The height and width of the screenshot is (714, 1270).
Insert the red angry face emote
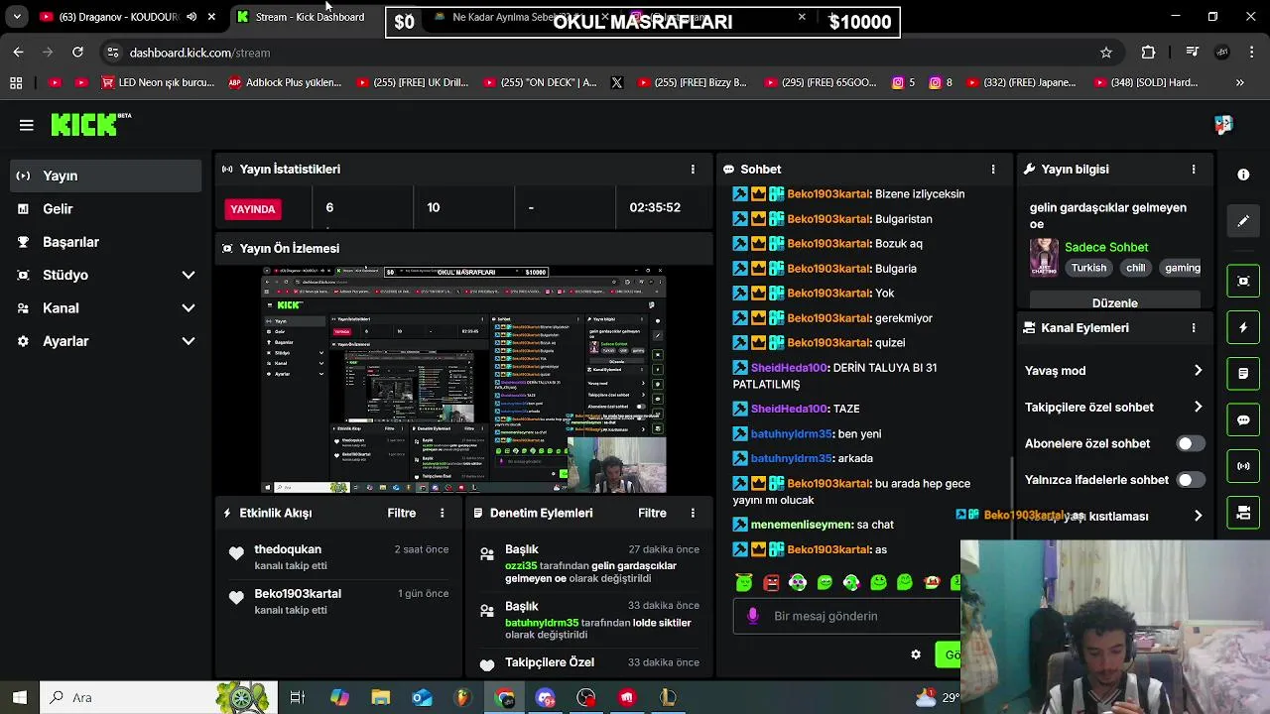(771, 582)
